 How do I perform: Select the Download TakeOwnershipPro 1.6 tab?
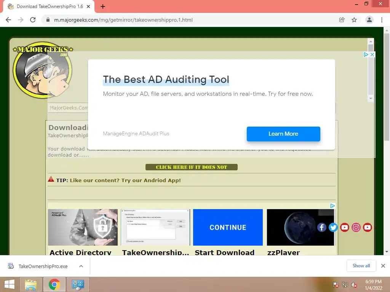pos(49,6)
